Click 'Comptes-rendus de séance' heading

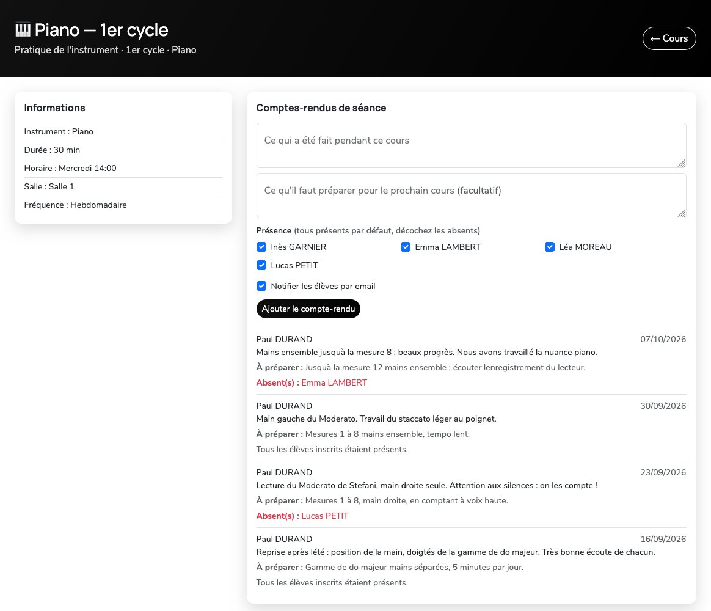(x=321, y=108)
